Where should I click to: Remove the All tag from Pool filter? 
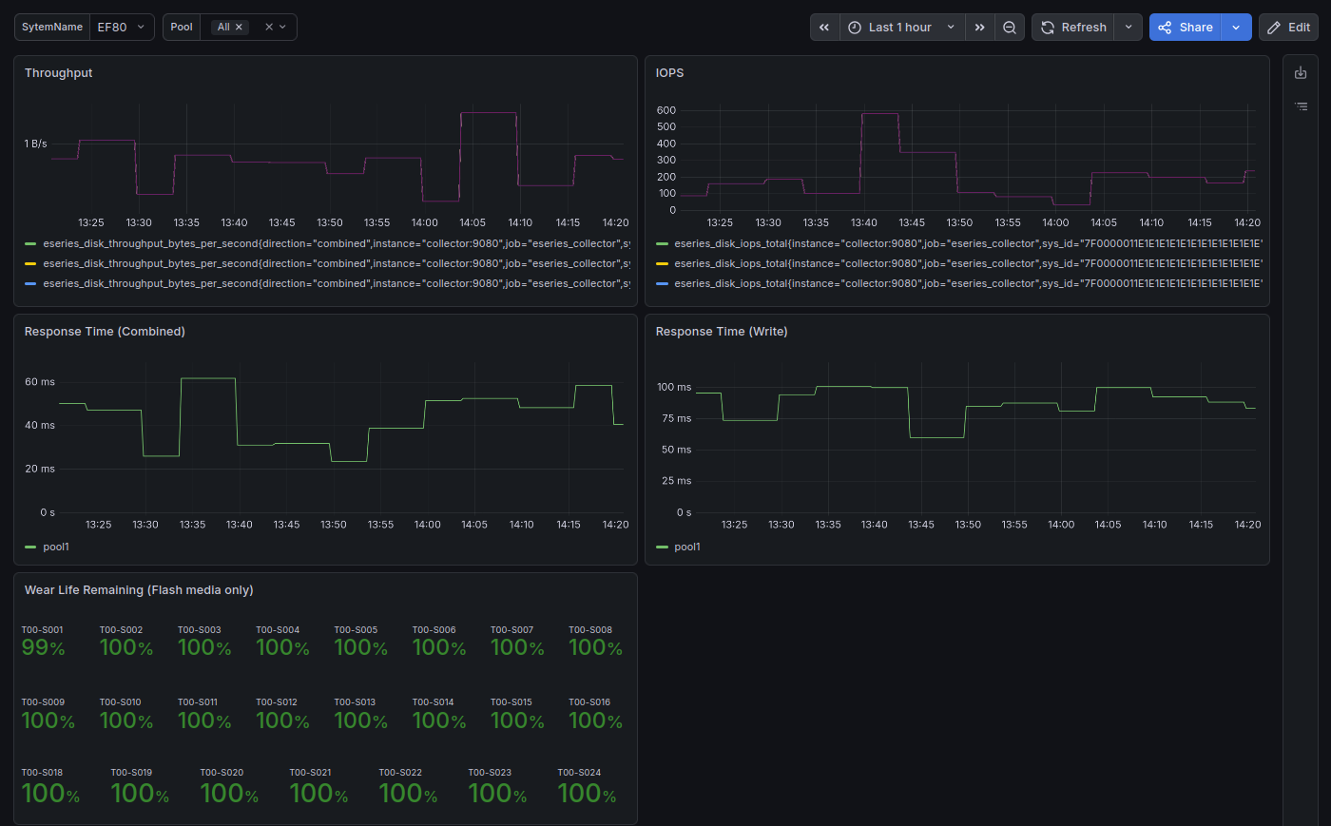click(x=239, y=28)
